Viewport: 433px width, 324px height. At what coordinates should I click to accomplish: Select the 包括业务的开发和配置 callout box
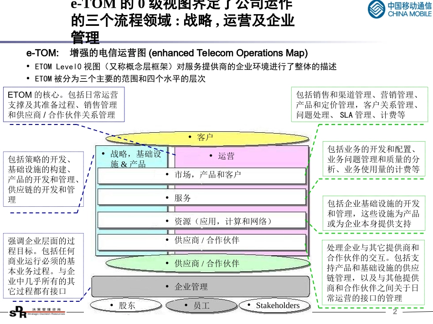point(374,159)
